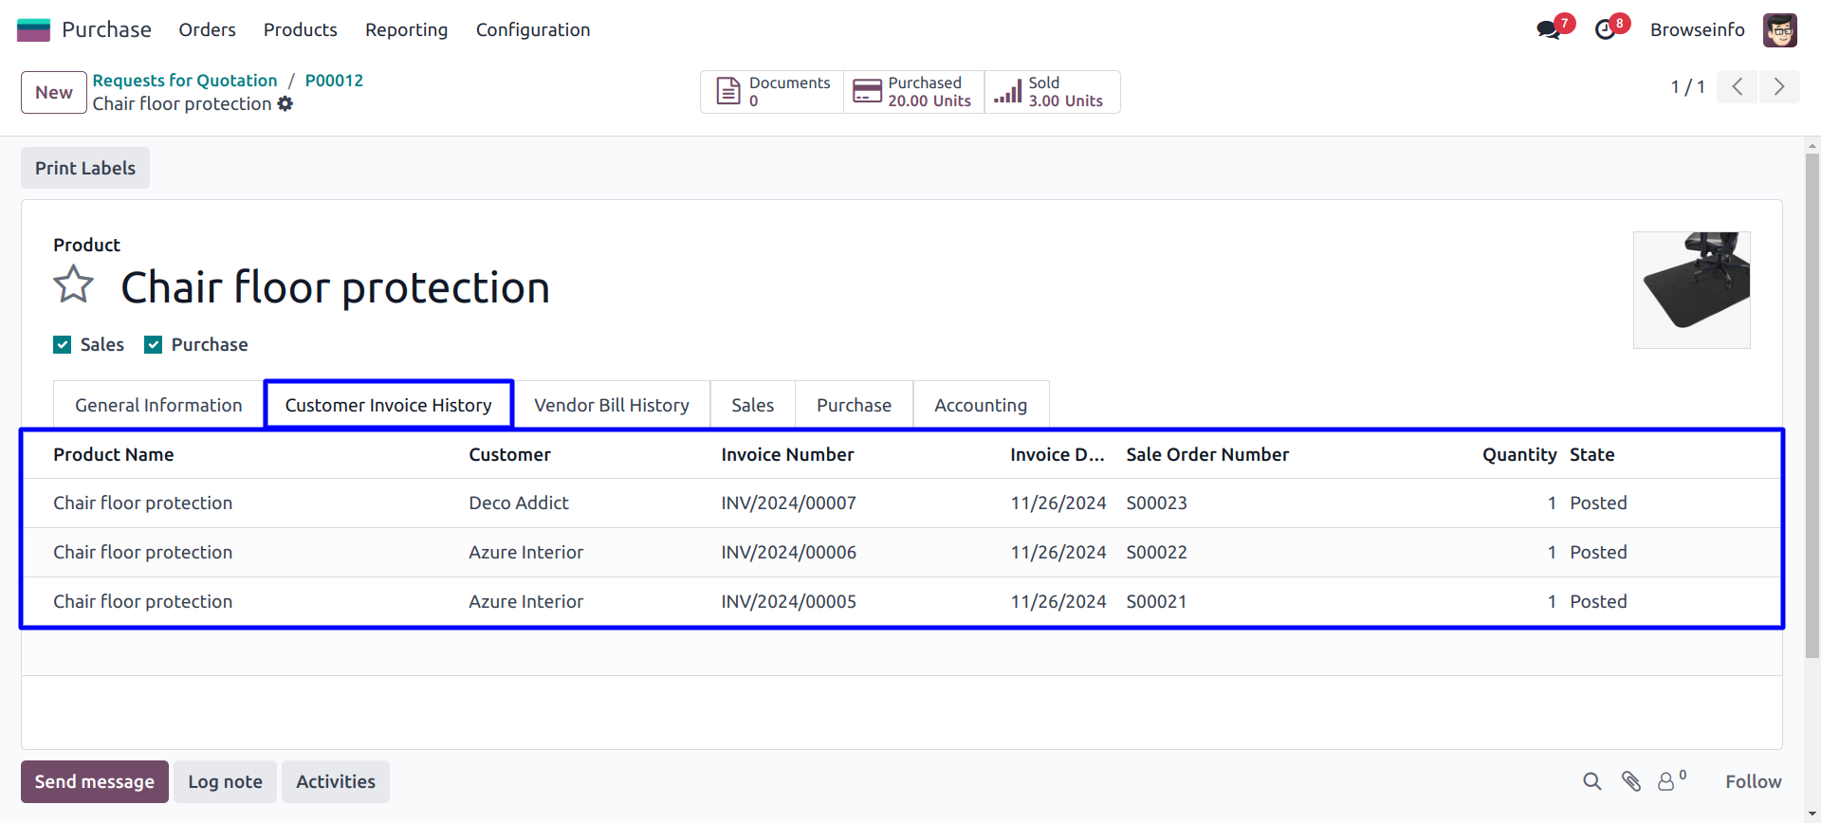Toggle the Purchase checkbox

[x=154, y=345]
